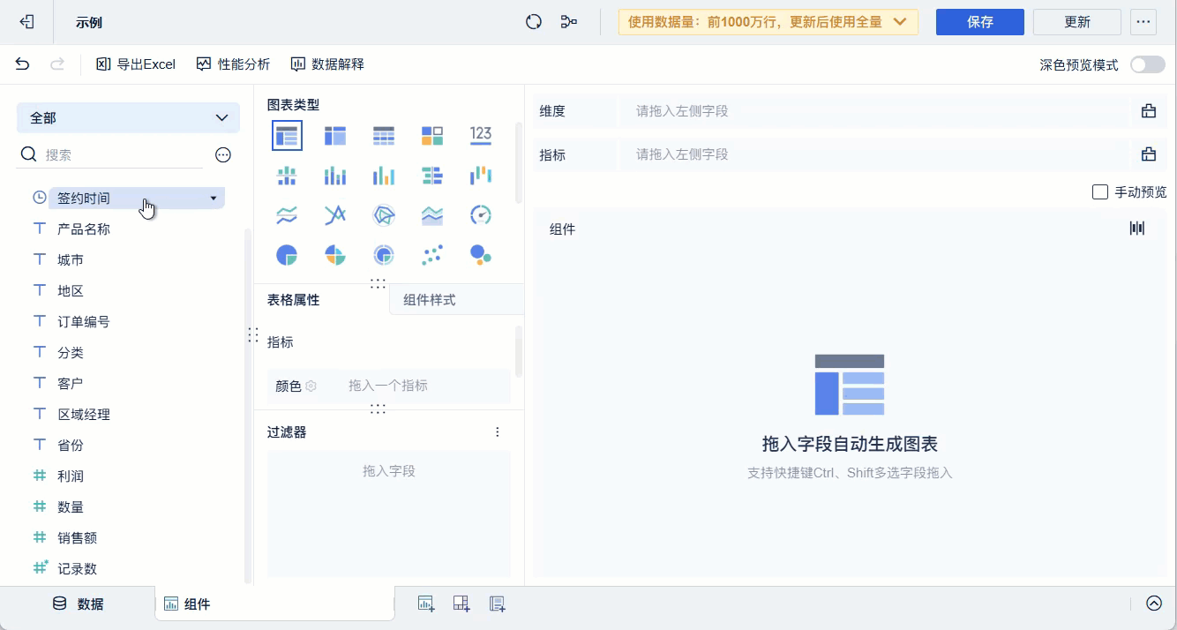The width and height of the screenshot is (1177, 630).
Task: Click the 指标 measure drop area
Action: point(875,154)
